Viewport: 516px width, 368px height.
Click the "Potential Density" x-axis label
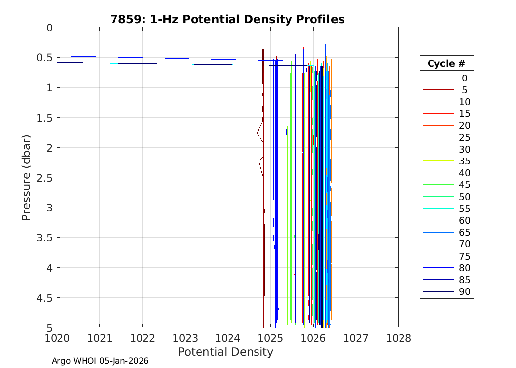coord(225,352)
